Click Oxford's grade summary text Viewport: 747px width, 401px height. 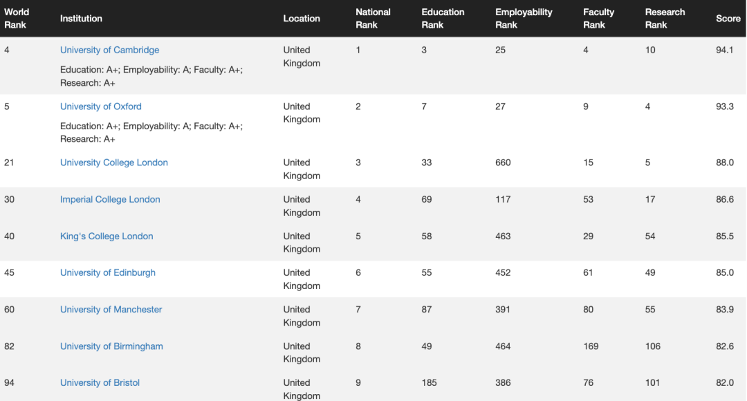(x=151, y=132)
